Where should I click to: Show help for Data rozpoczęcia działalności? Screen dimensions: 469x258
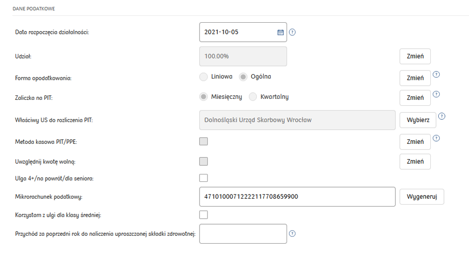coord(292,32)
